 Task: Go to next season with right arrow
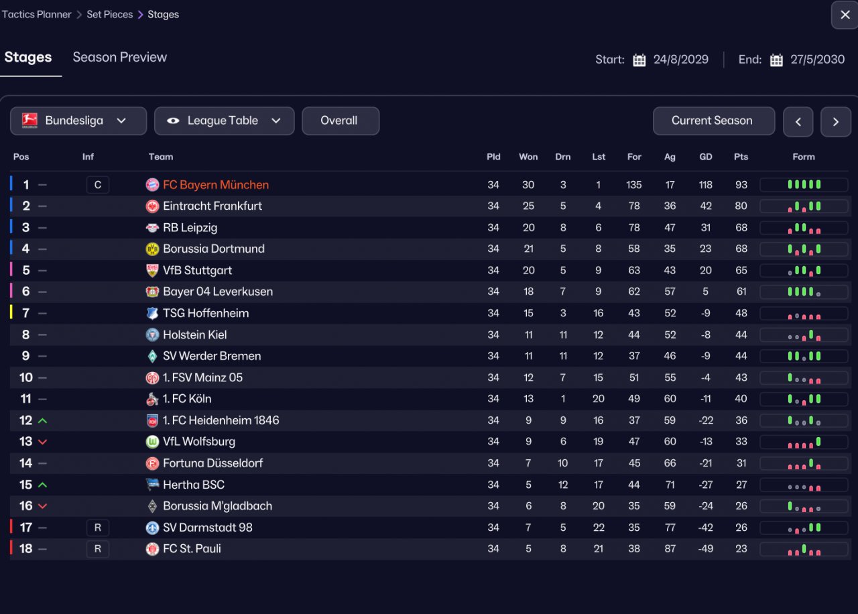click(836, 121)
